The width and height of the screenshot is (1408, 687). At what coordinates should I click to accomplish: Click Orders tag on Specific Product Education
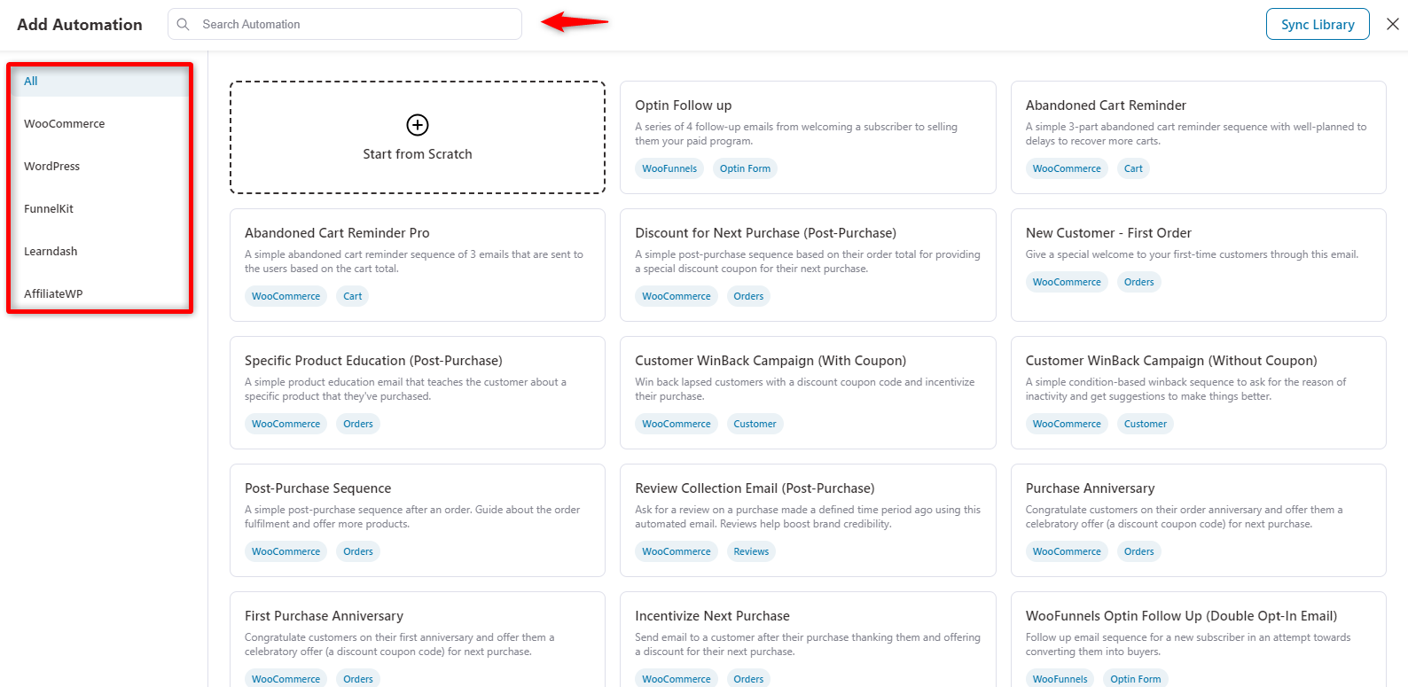[x=358, y=424]
